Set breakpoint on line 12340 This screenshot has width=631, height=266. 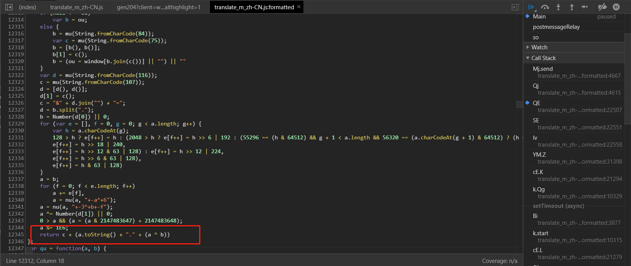[x=16, y=200]
